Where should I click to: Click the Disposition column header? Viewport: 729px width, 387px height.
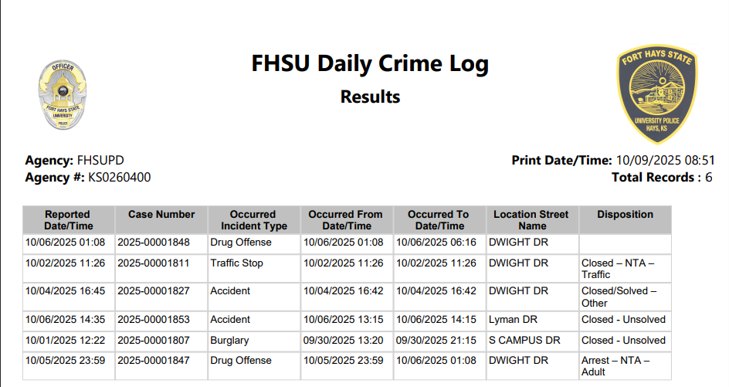pos(625,215)
